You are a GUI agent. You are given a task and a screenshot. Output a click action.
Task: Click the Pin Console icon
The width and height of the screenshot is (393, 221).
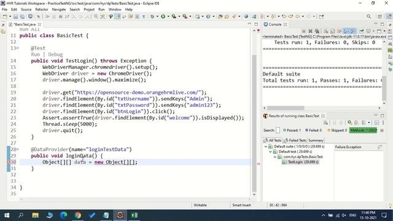point(362,31)
